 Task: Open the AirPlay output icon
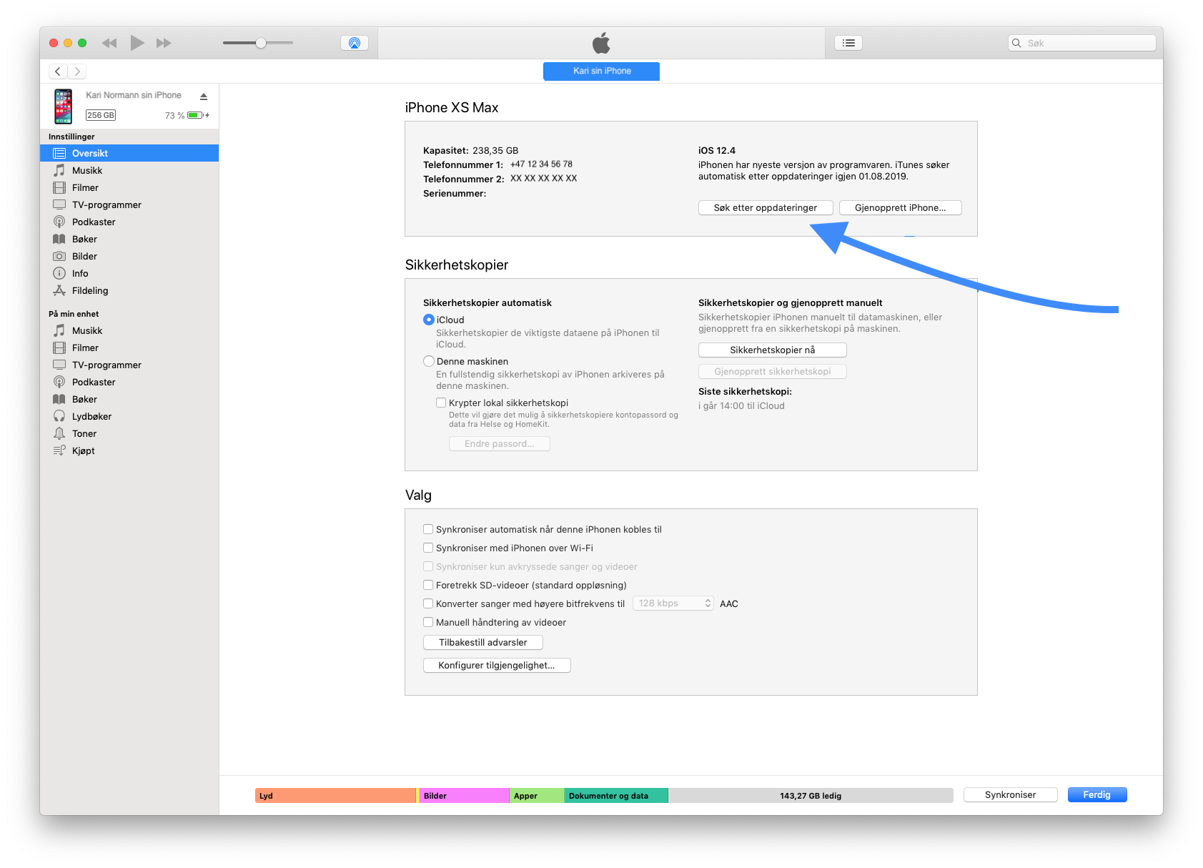[x=355, y=43]
